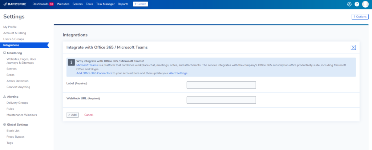Click the Monitoring monitor icon
The width and height of the screenshot is (372, 150).
pyautogui.click(x=4, y=53)
